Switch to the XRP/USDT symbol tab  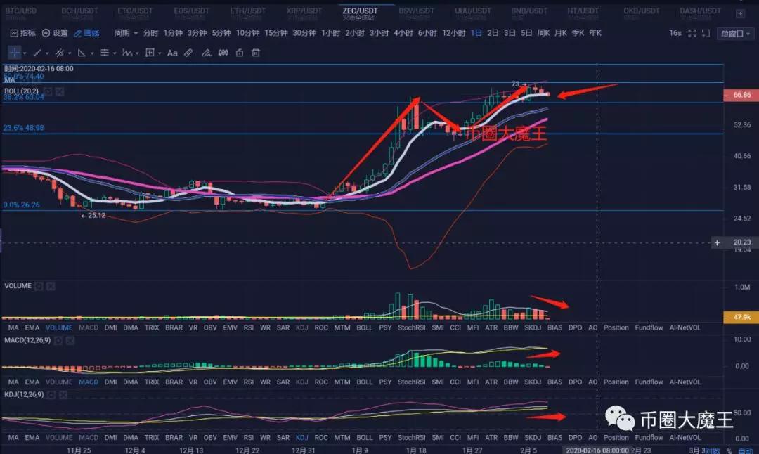coord(304,13)
